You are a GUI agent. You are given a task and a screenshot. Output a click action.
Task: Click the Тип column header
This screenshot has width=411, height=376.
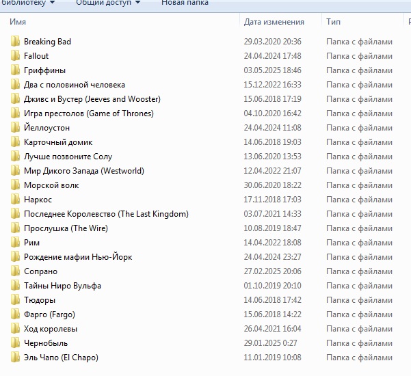tap(334, 22)
